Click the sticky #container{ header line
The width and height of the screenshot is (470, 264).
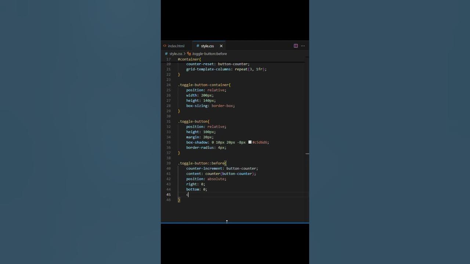[189, 59]
